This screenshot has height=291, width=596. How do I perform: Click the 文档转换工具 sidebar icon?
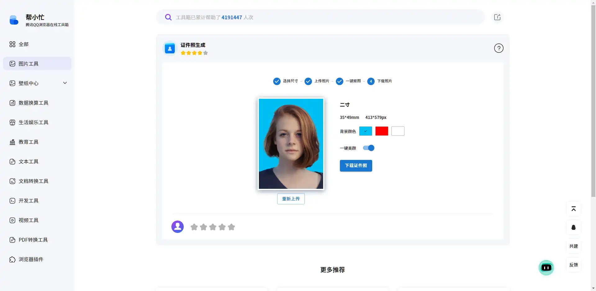pyautogui.click(x=12, y=181)
